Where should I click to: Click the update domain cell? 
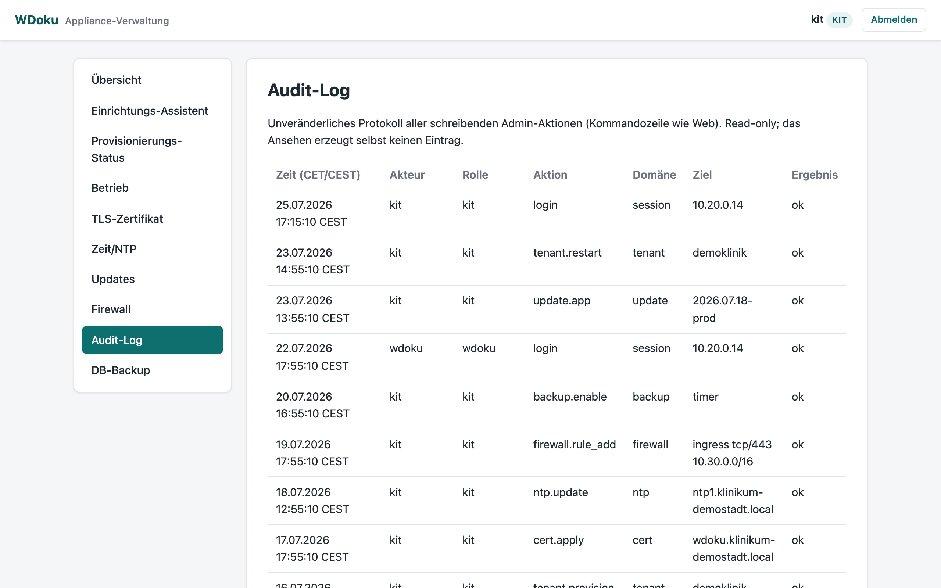[650, 301]
